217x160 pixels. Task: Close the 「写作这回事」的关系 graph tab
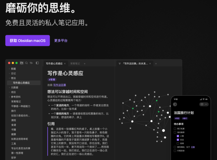[150, 63]
